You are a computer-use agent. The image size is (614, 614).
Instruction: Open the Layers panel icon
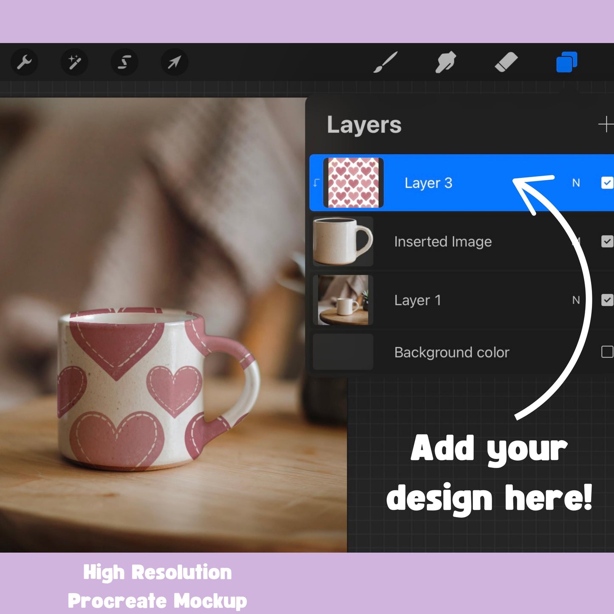pyautogui.click(x=567, y=62)
